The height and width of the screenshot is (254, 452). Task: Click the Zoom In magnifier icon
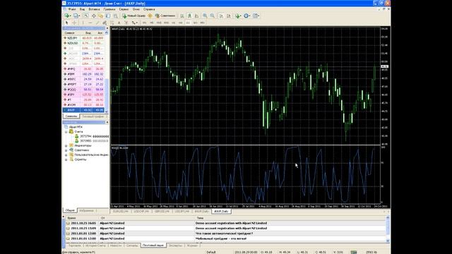[x=205, y=16]
